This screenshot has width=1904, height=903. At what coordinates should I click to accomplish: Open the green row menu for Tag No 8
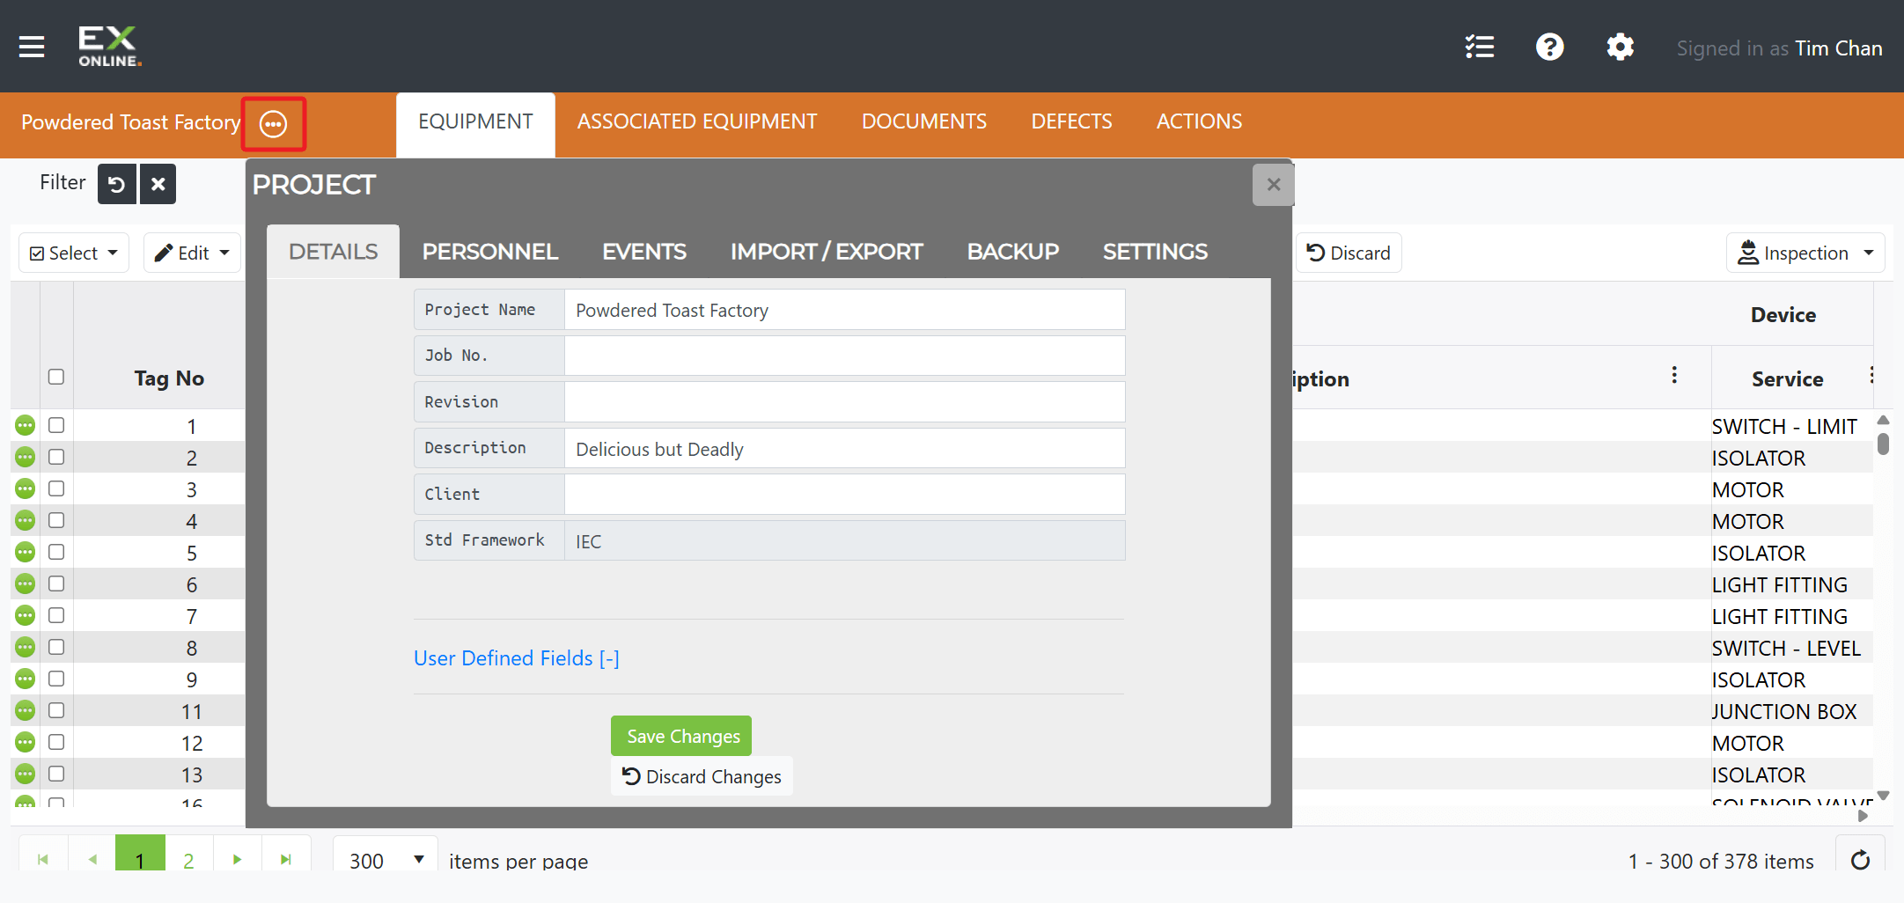(26, 648)
